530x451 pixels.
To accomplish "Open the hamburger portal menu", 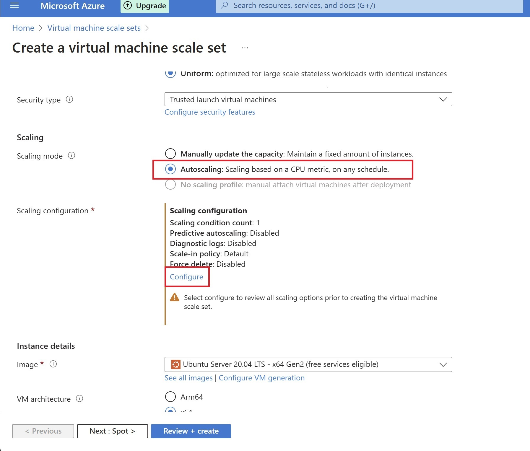I will 14,6.
